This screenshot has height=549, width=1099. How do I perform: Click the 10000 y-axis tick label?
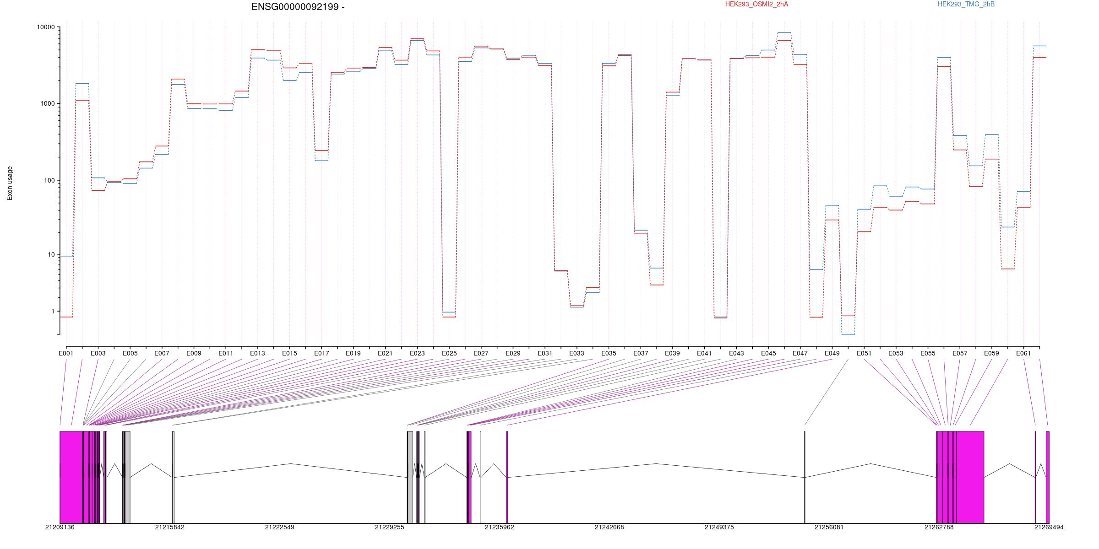click(x=45, y=27)
